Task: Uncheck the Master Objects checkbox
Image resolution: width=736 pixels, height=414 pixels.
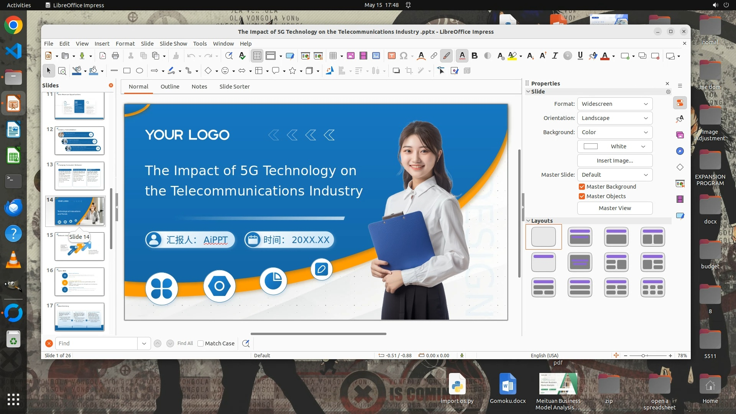Action: click(x=582, y=196)
